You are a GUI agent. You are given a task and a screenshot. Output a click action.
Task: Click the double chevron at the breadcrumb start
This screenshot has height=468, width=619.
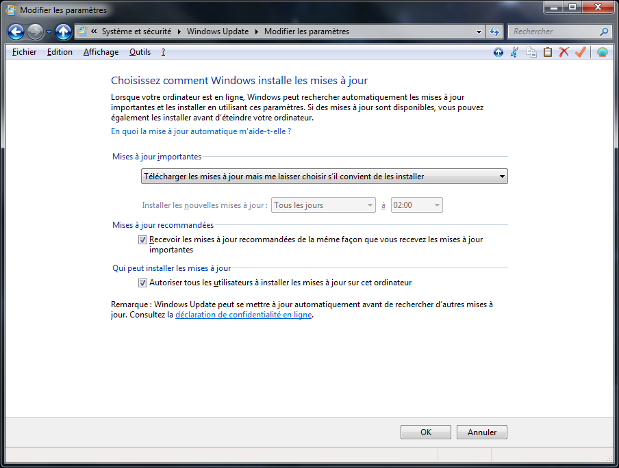pyautogui.click(x=94, y=31)
